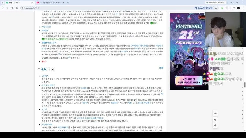Image resolution: width=246 pixels, height=138 pixels.
Task: Open the 고바야시네 메이드래곤 link
Action: 139,46
